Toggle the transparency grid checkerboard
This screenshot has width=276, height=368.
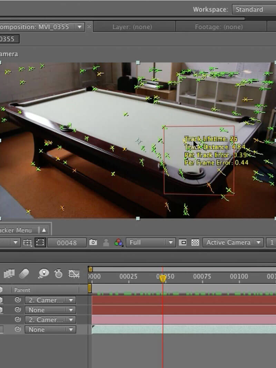195,243
